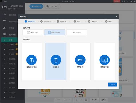Viewport: 136px width, 103px height.
Task: Close the new project wizard dialog
Action: (116, 17)
